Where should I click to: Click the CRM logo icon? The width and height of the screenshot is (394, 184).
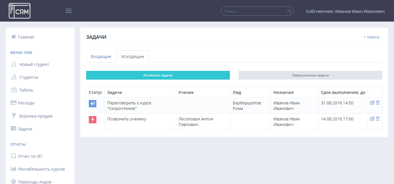[20, 11]
